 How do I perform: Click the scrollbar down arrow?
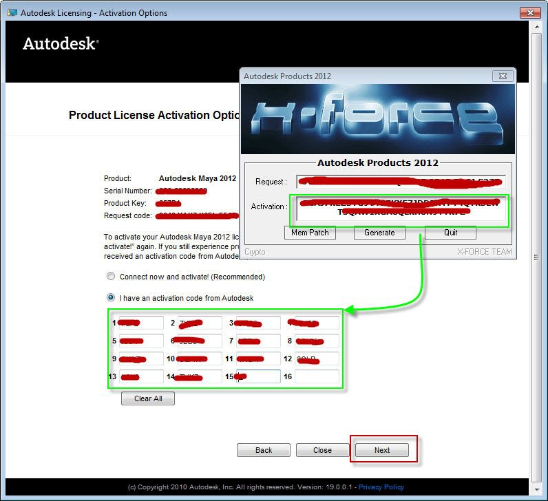click(x=537, y=489)
